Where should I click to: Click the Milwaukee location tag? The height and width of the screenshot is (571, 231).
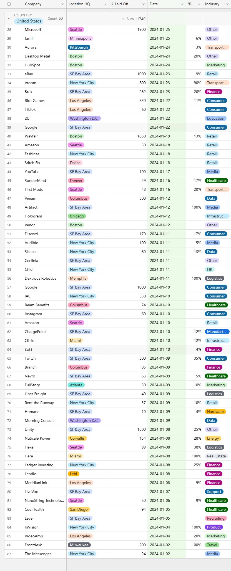79,545
